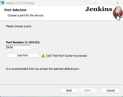123x97 pixels.
Task: Click the "Click 'Test Port' button to proceed" message
Action: coord(66,56)
